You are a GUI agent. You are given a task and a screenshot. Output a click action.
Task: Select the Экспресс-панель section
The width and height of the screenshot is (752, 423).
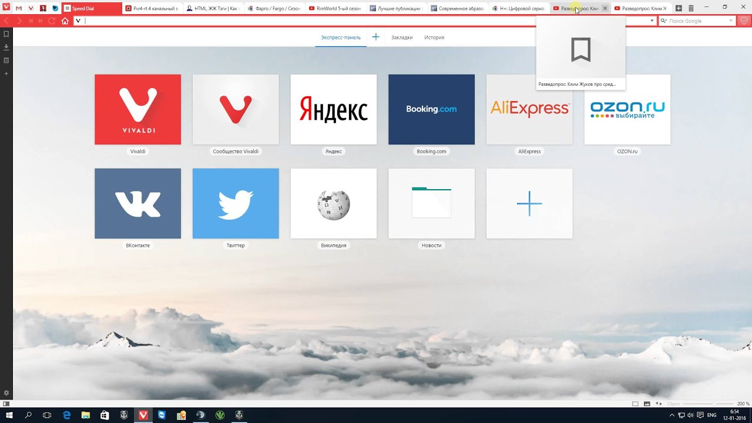(x=341, y=37)
